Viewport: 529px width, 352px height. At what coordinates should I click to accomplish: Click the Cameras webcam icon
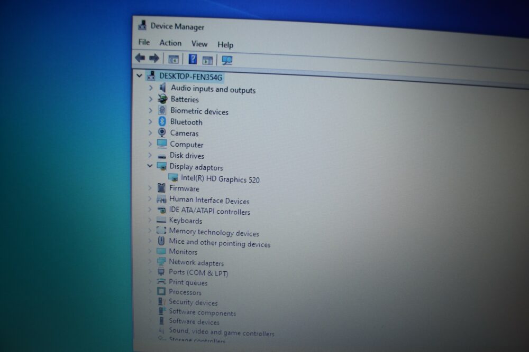pyautogui.click(x=162, y=132)
